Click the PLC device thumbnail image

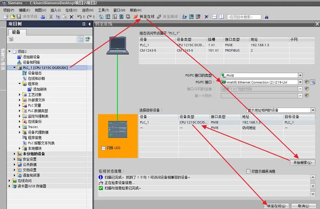pyautogui.click(x=118, y=129)
